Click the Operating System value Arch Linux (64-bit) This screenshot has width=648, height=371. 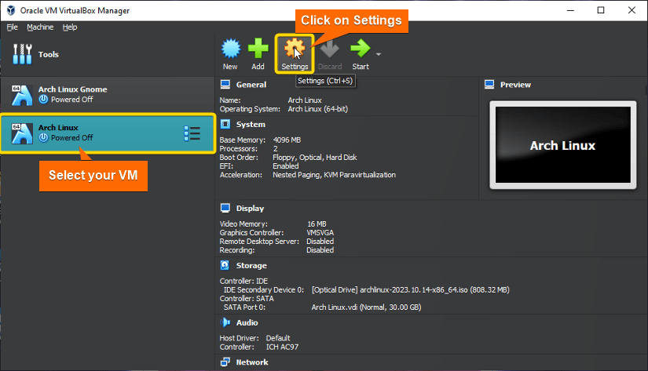318,109
